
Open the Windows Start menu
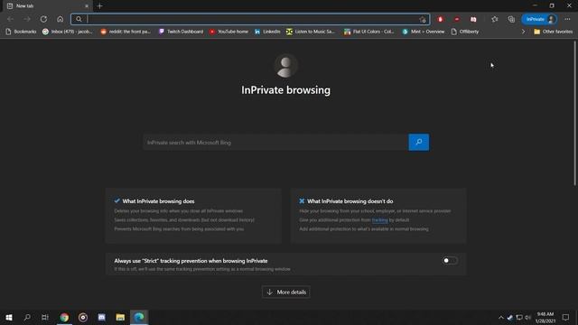pos(9,317)
